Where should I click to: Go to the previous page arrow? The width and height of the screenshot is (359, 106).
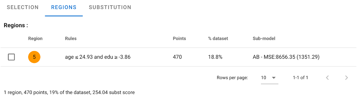point(328,78)
